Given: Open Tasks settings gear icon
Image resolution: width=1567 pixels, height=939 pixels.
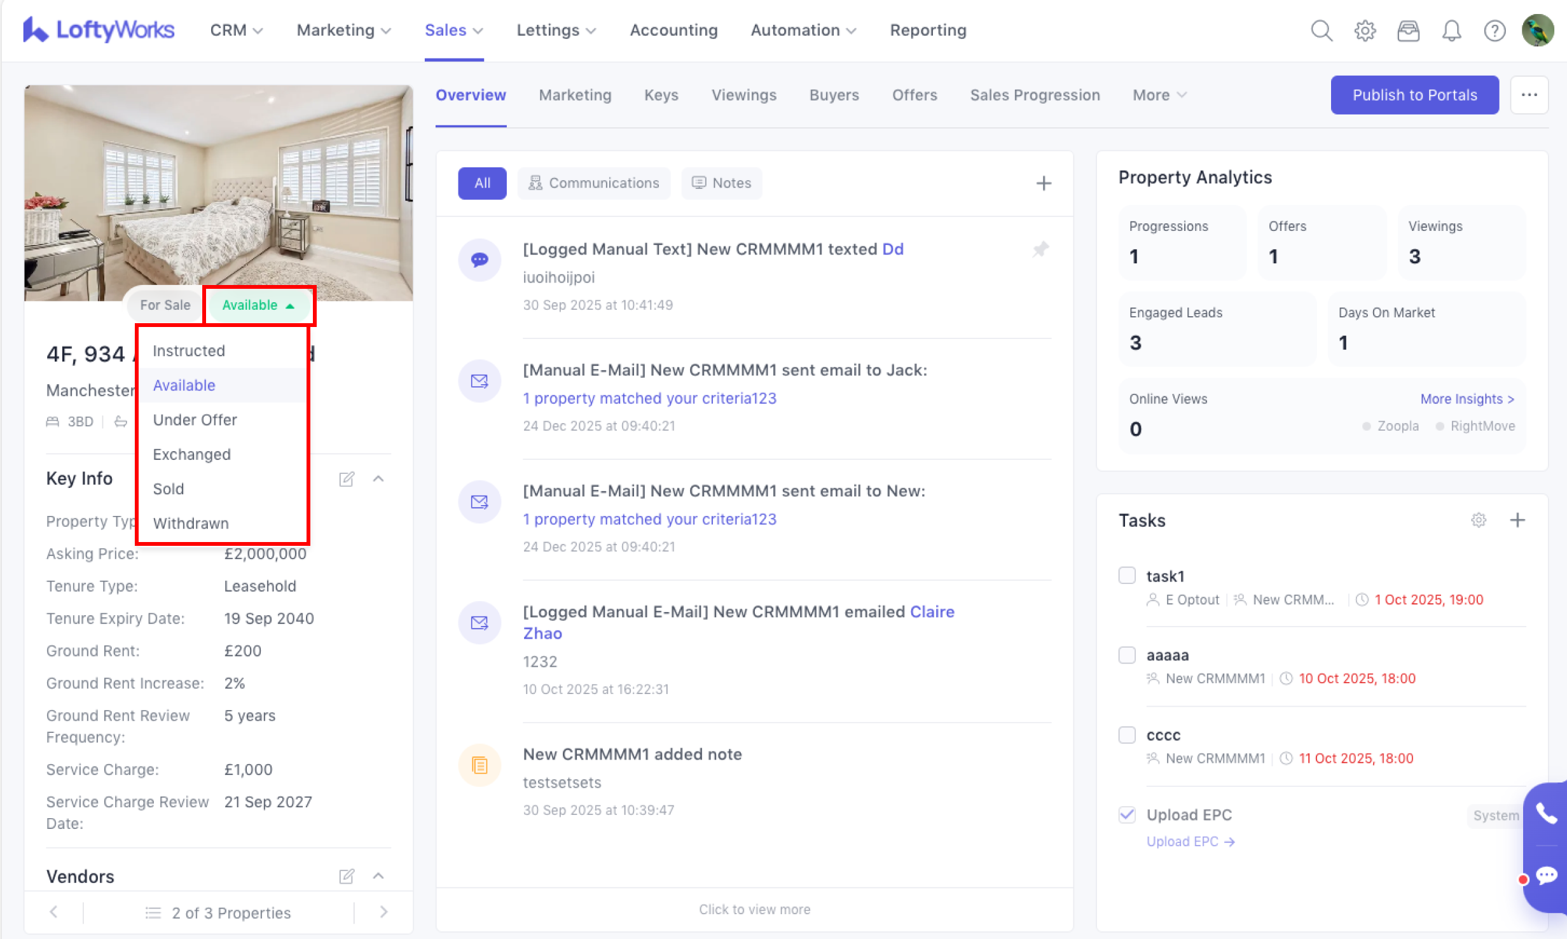Looking at the screenshot, I should click(1479, 520).
